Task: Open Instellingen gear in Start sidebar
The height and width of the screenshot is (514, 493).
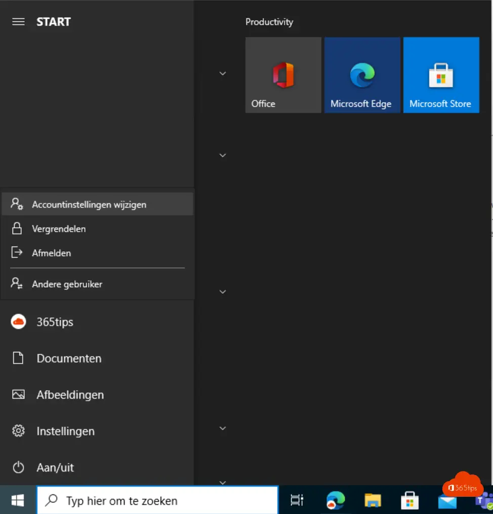Action: (97, 431)
